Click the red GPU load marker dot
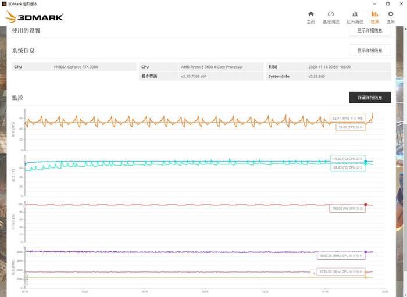Image resolution: width=407 pixels, height=297 pixels. click(366, 205)
